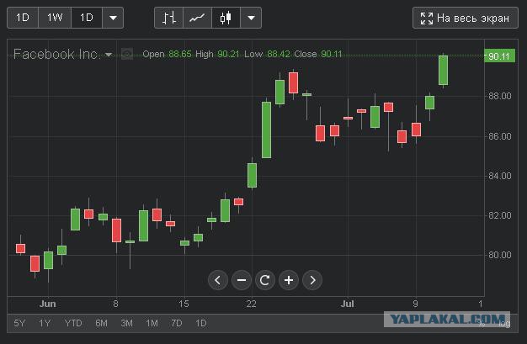Image resolution: width=527 pixels, height=344 pixels.
Task: Click the small icon beside Facebook Inc. title
Action: [127, 54]
